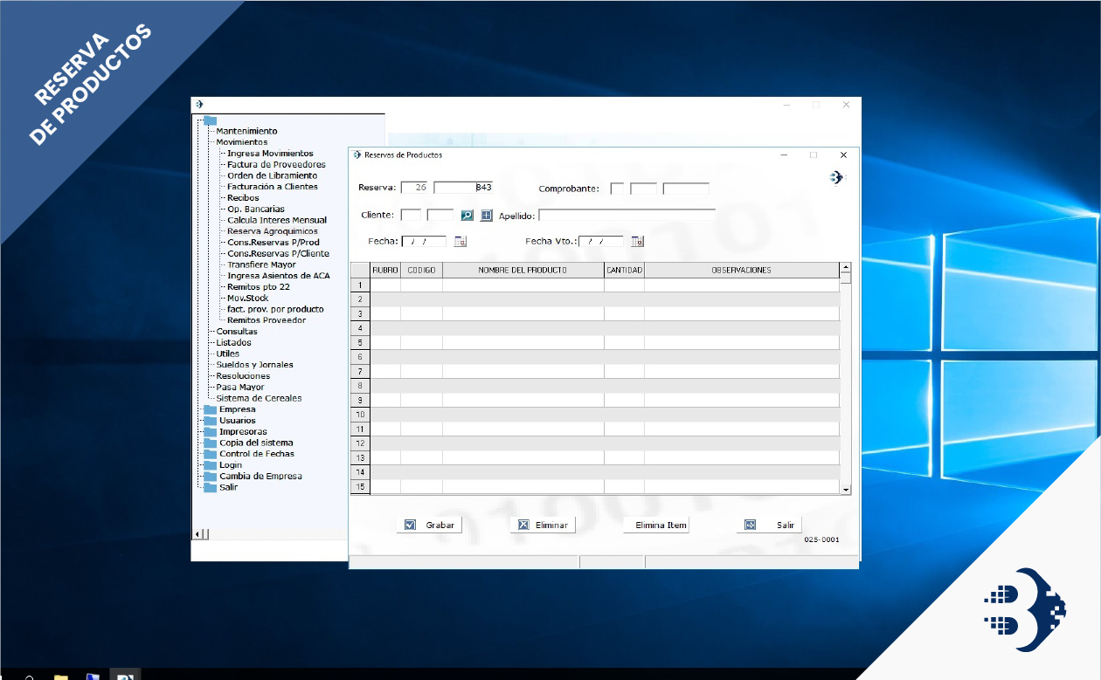The width and height of the screenshot is (1101, 680).
Task: Click File Explorer icon on the taskbar
Action: coord(60,677)
